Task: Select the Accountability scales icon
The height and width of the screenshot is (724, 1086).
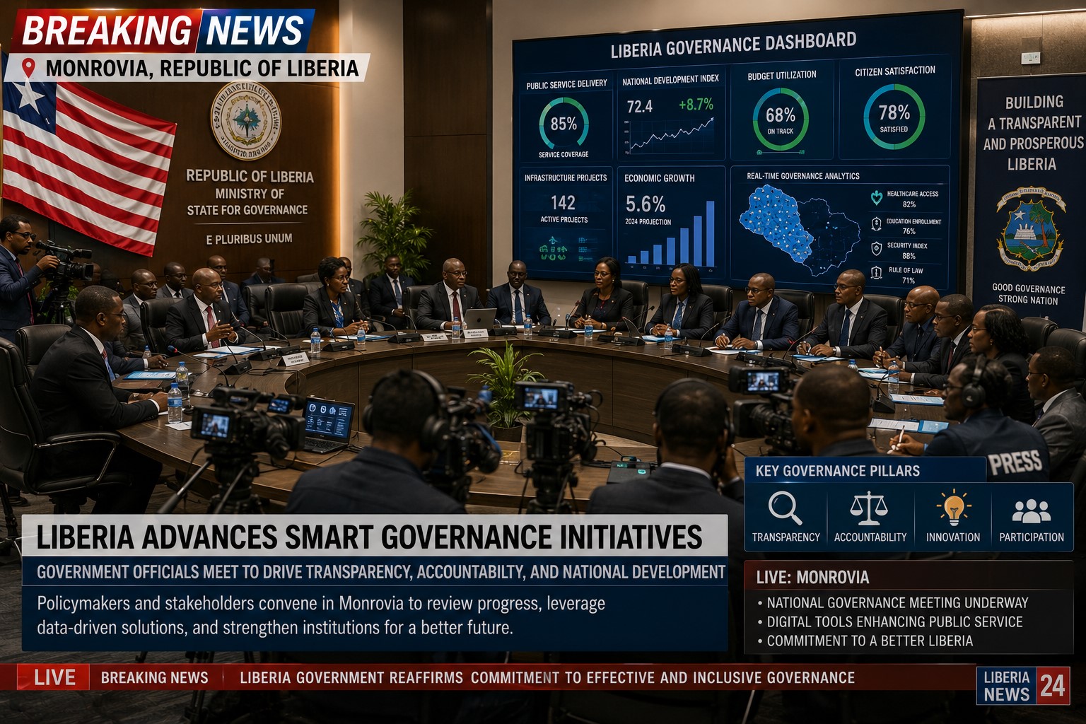Action: coord(868,508)
